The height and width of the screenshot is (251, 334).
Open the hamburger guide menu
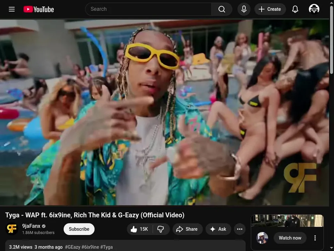coord(12,9)
